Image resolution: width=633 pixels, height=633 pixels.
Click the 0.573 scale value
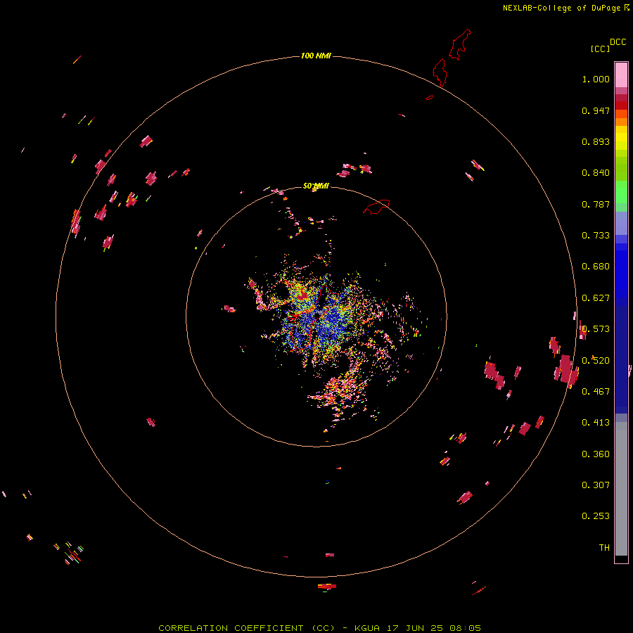click(x=596, y=329)
